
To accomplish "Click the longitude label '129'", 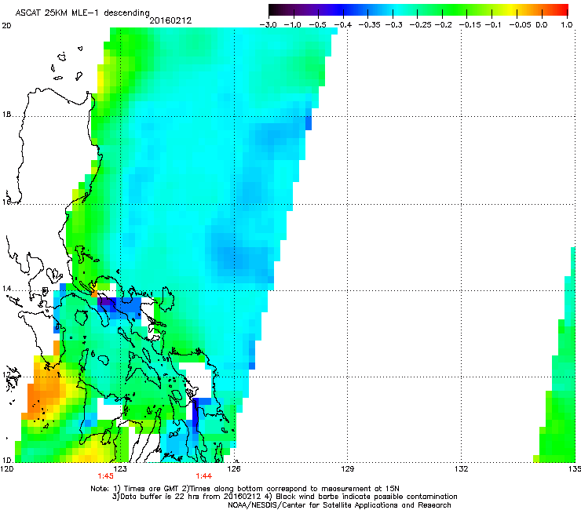I will point(348,469).
